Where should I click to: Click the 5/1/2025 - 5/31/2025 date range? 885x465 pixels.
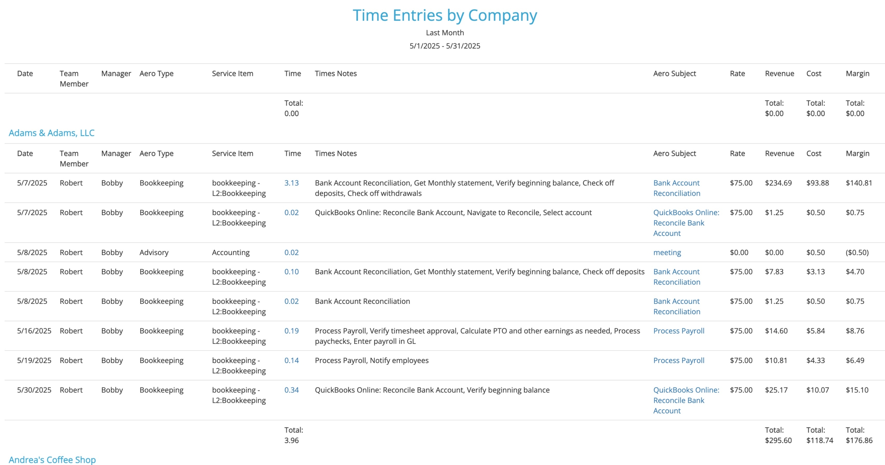[445, 46]
